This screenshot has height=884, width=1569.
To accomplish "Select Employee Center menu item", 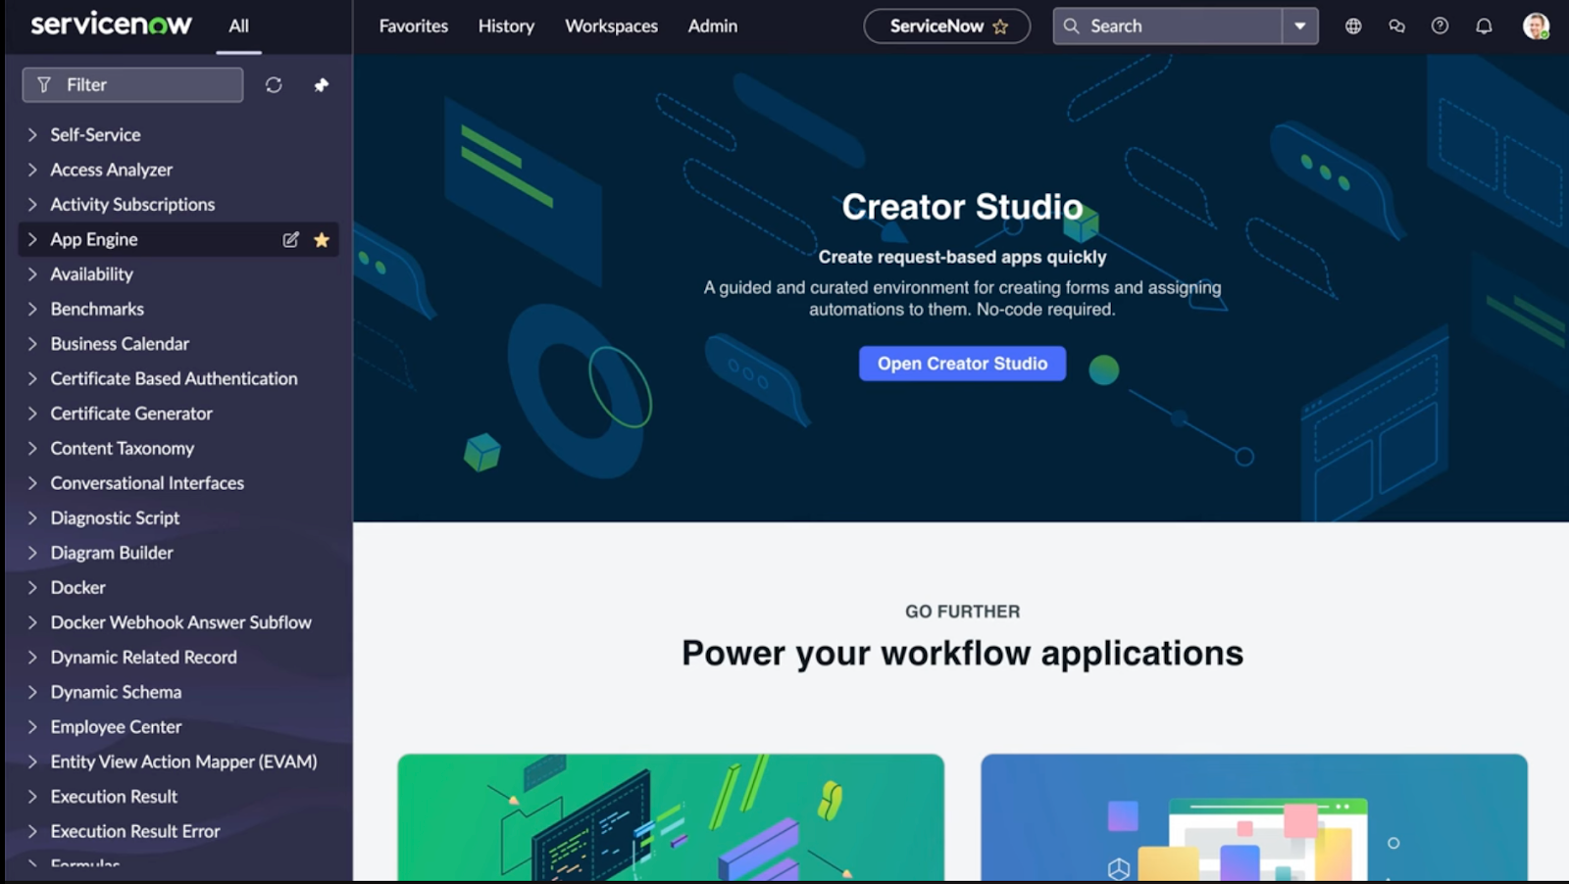I will (x=116, y=727).
